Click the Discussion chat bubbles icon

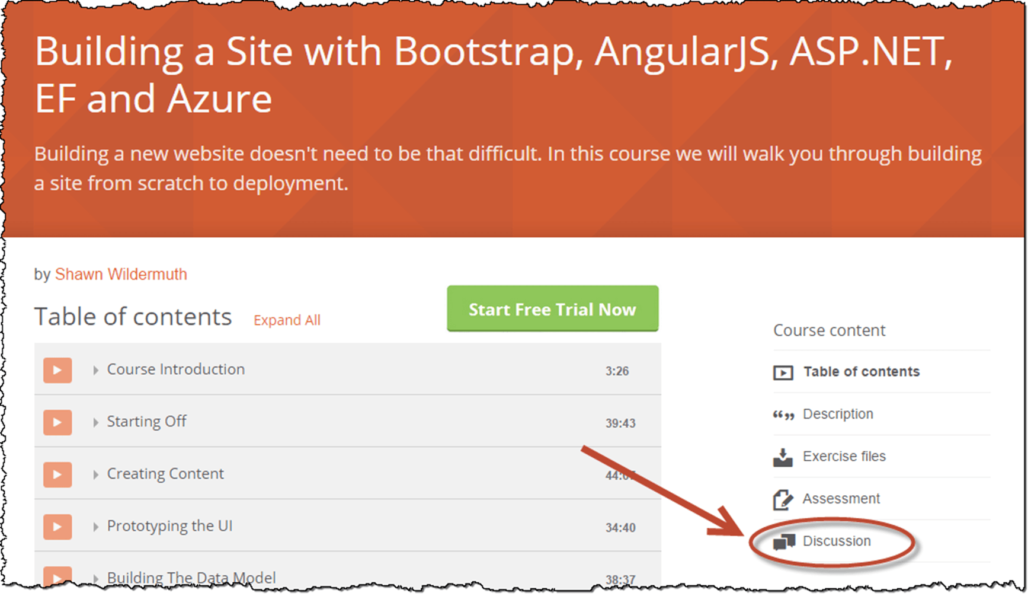pos(784,541)
